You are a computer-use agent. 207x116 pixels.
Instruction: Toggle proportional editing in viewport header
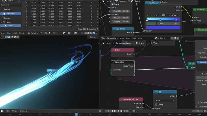[x=54, y=33]
